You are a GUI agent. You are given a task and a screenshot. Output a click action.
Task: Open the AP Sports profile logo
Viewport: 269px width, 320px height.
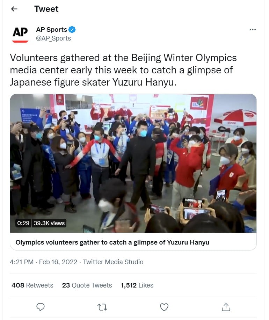click(20, 34)
